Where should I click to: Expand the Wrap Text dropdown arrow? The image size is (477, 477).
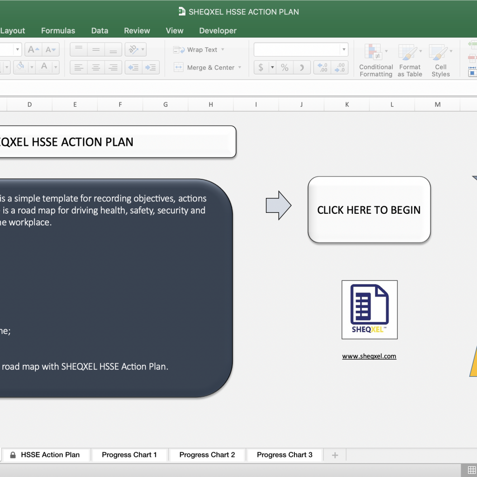[x=223, y=49]
